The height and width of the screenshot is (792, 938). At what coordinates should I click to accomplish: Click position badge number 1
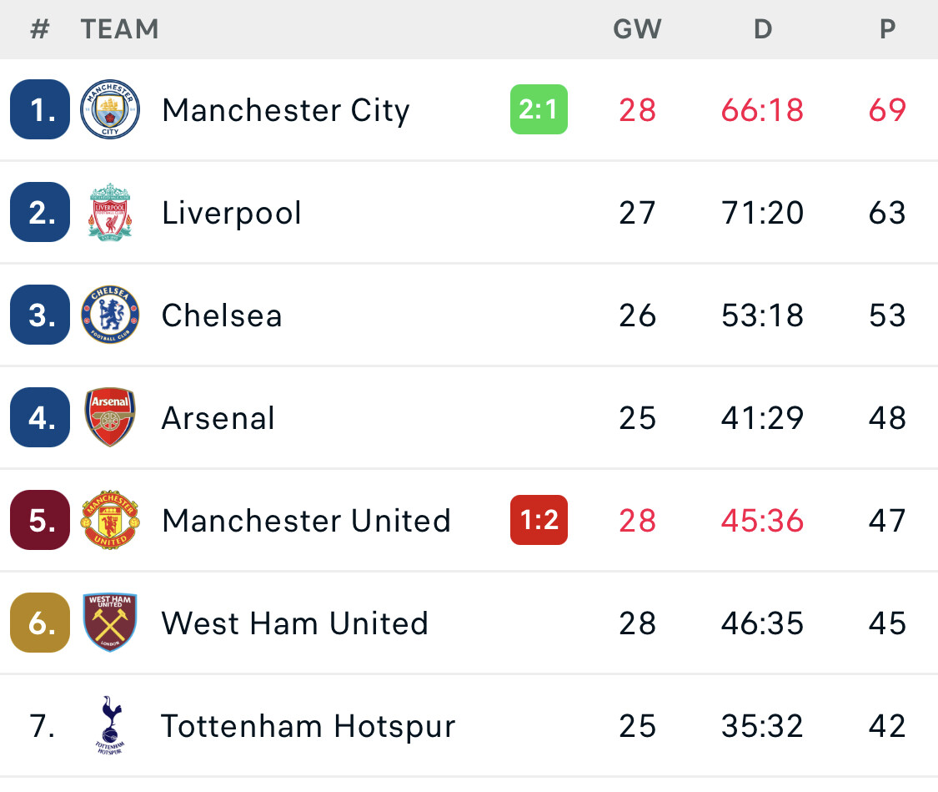(40, 109)
